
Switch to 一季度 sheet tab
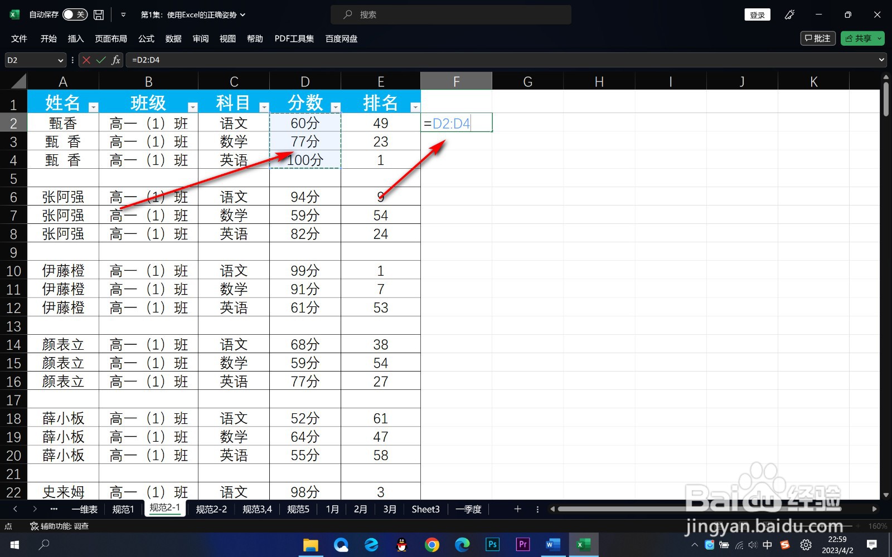(x=468, y=509)
